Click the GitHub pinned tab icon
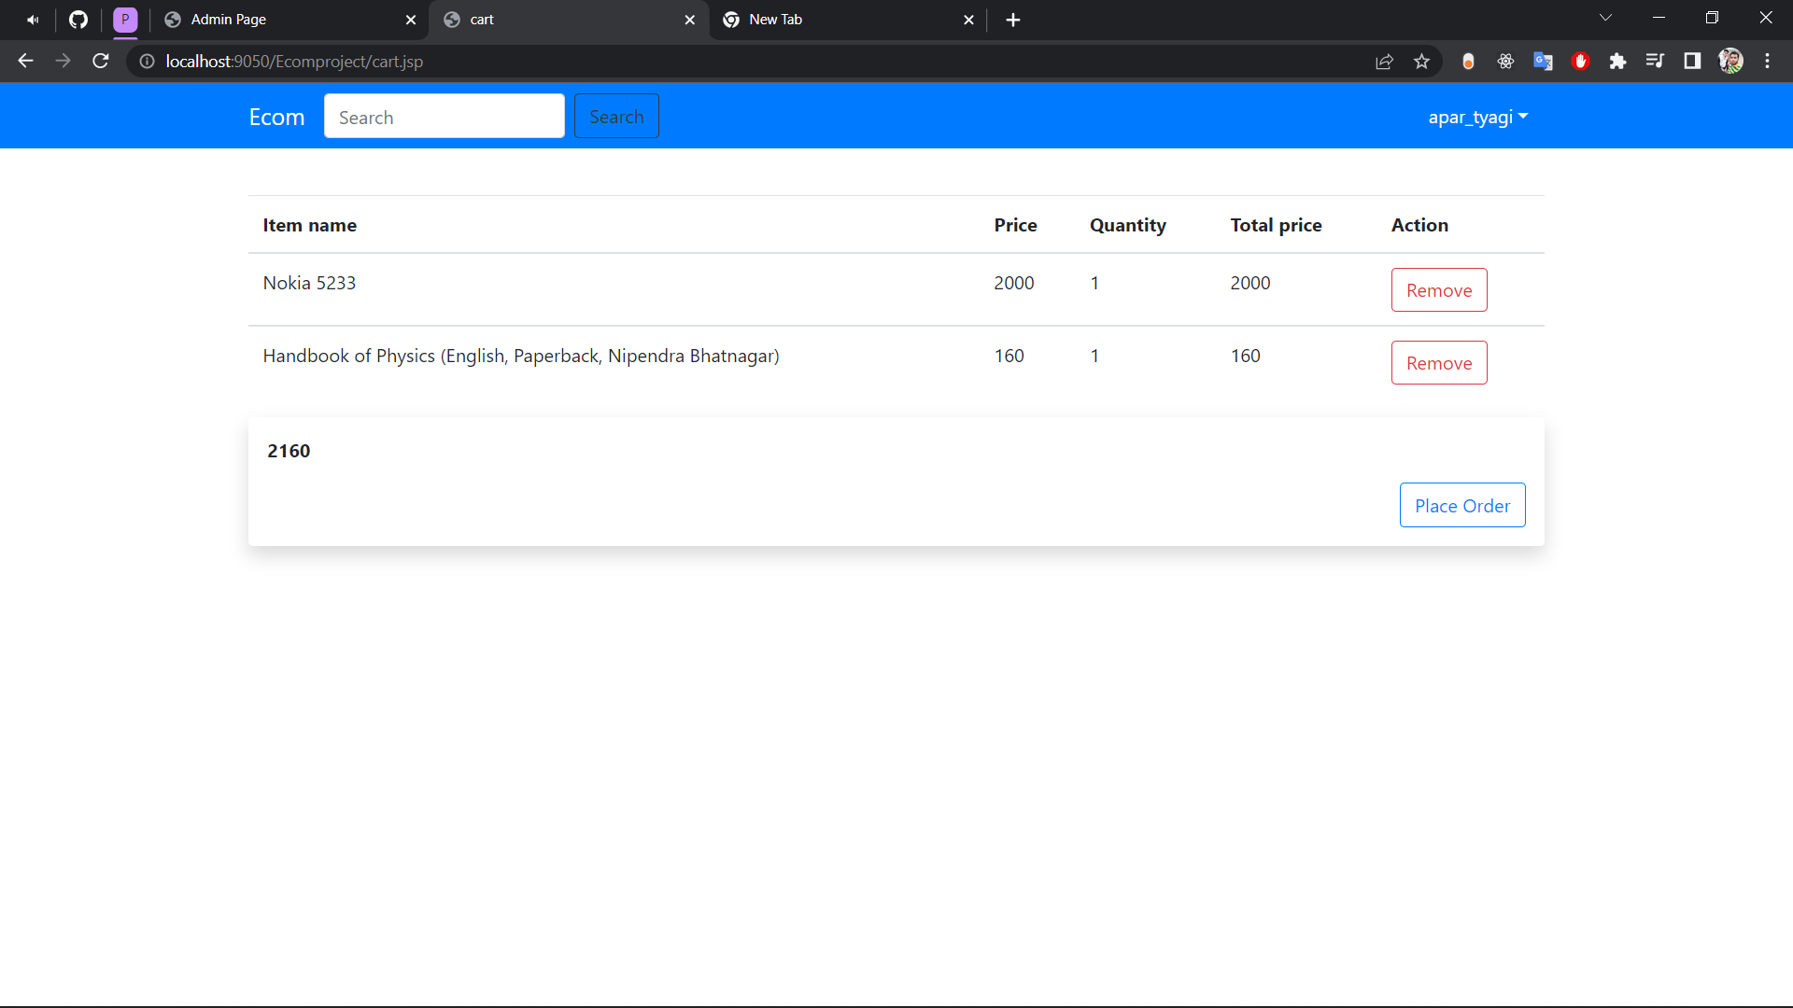1793x1008 pixels. click(78, 20)
